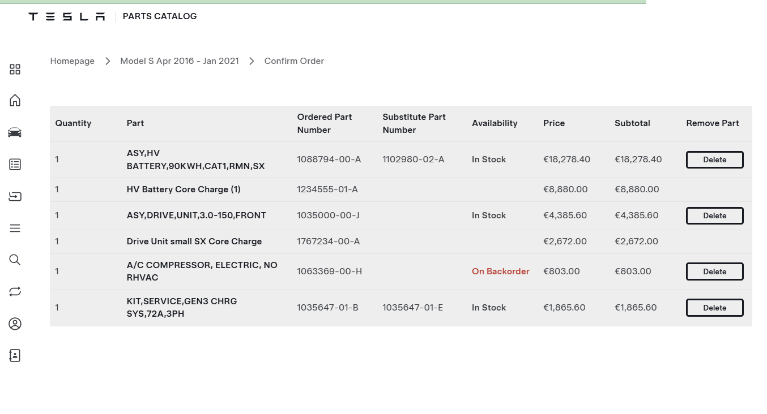Image resolution: width=767 pixels, height=414 pixels.
Task: Click ordered part number 1088794-00-A
Action: point(329,159)
